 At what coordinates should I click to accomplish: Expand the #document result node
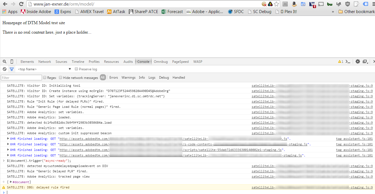tap(11, 182)
